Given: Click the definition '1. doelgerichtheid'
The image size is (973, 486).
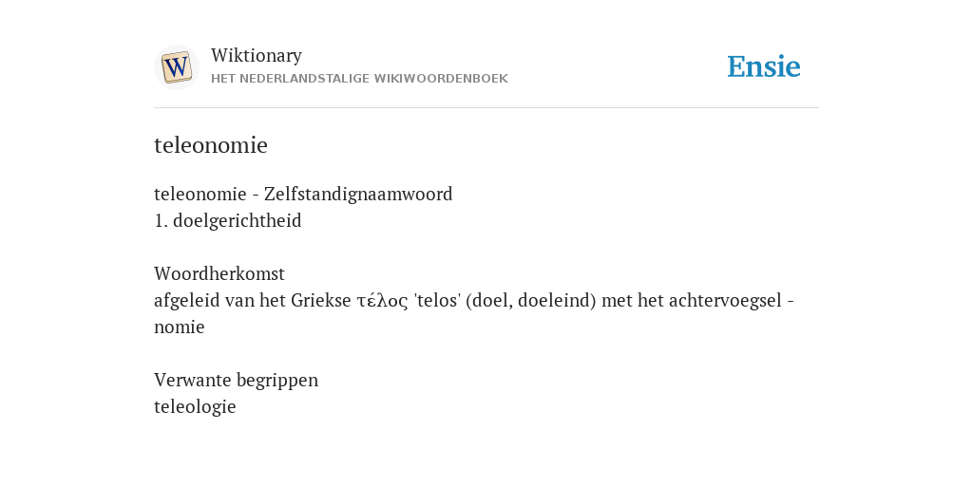Looking at the screenshot, I should pos(228,220).
